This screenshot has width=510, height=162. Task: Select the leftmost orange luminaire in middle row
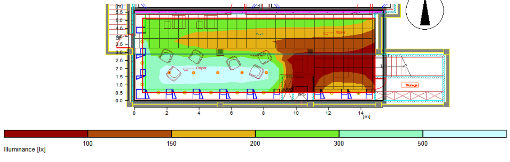(x=169, y=73)
